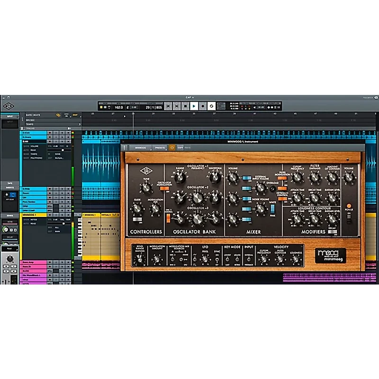The image size is (379, 379).
Task: Click the AMOUNT OF CONTOUR knob
Action: coord(332,177)
